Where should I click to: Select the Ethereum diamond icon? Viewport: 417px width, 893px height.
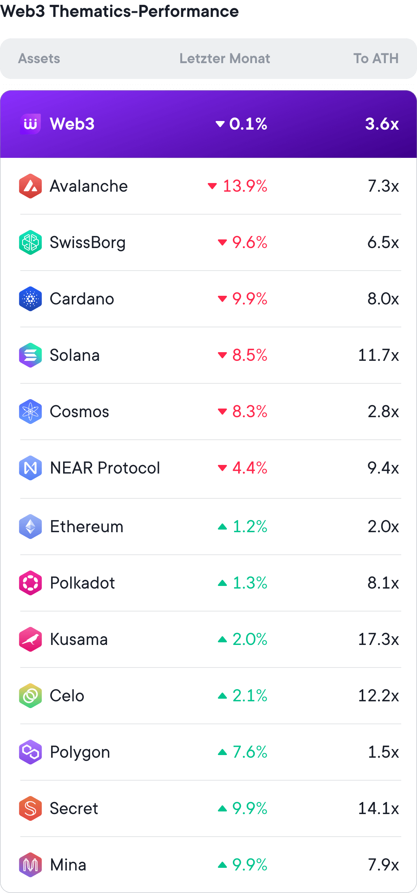coord(30,527)
